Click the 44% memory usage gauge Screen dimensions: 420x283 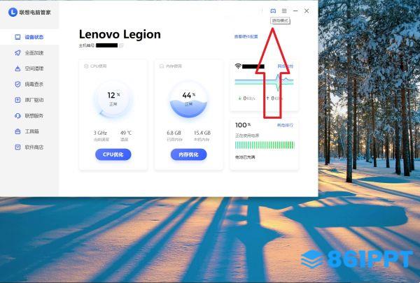188,99
